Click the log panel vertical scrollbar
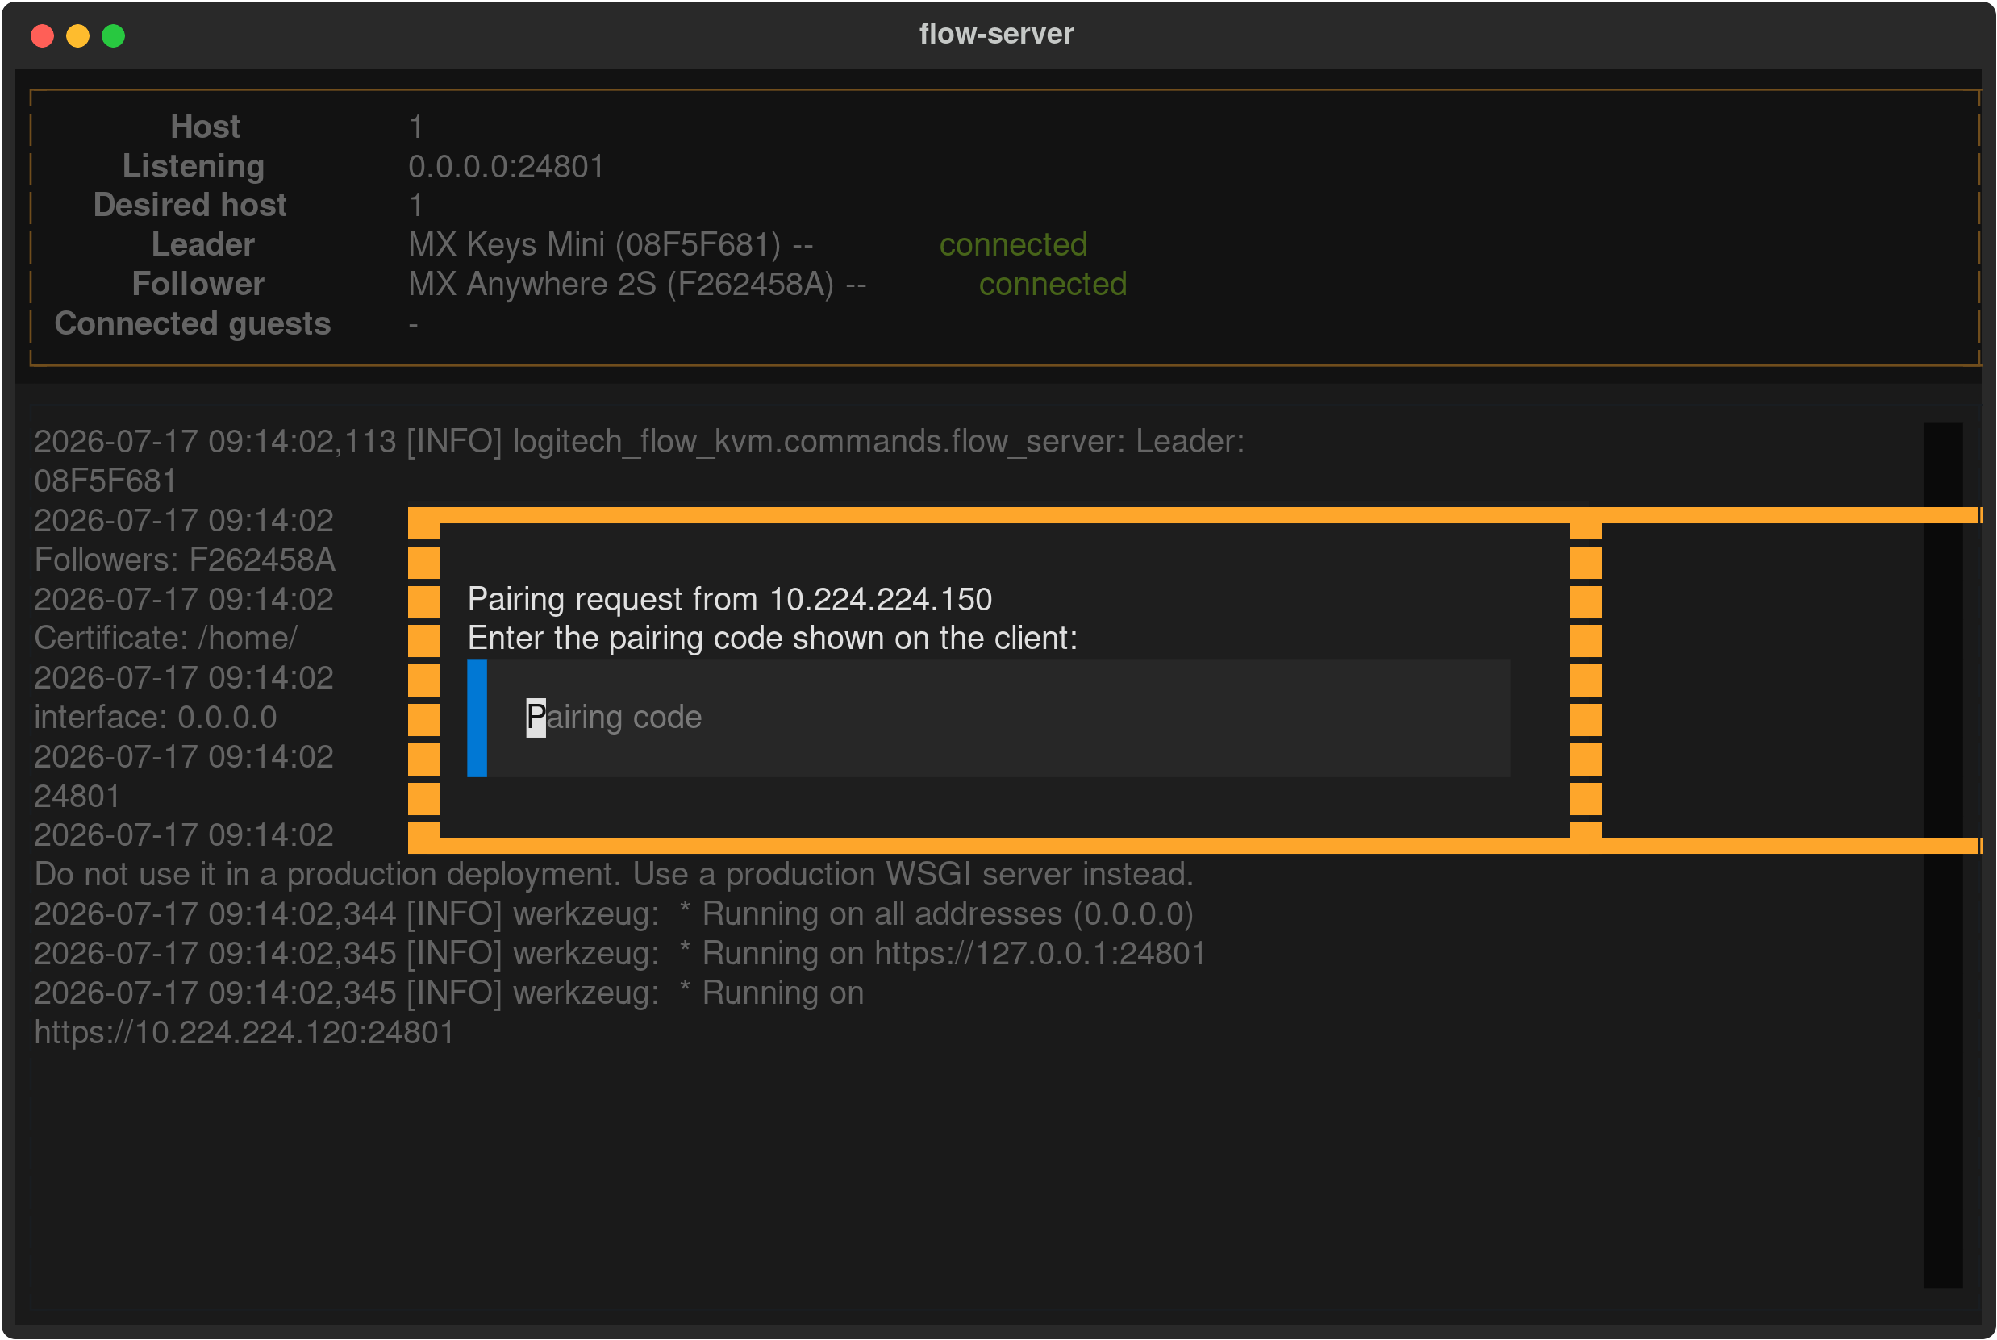The height and width of the screenshot is (1340, 1997). pos(1942,855)
